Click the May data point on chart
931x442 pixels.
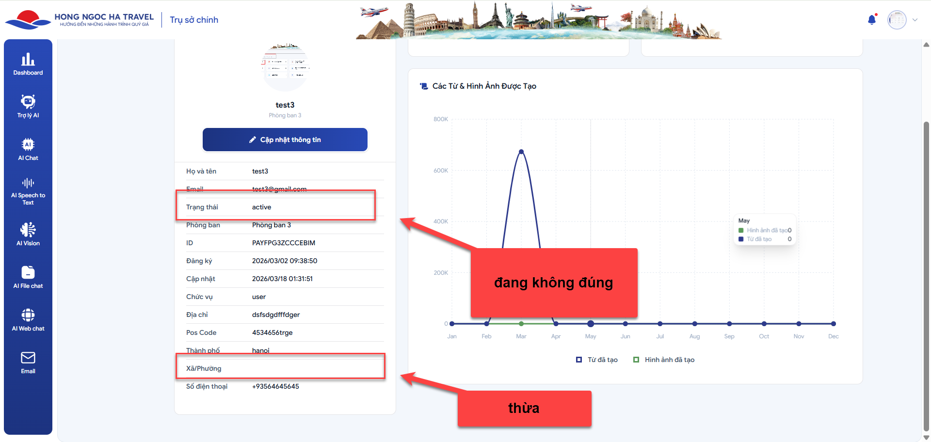tap(591, 324)
